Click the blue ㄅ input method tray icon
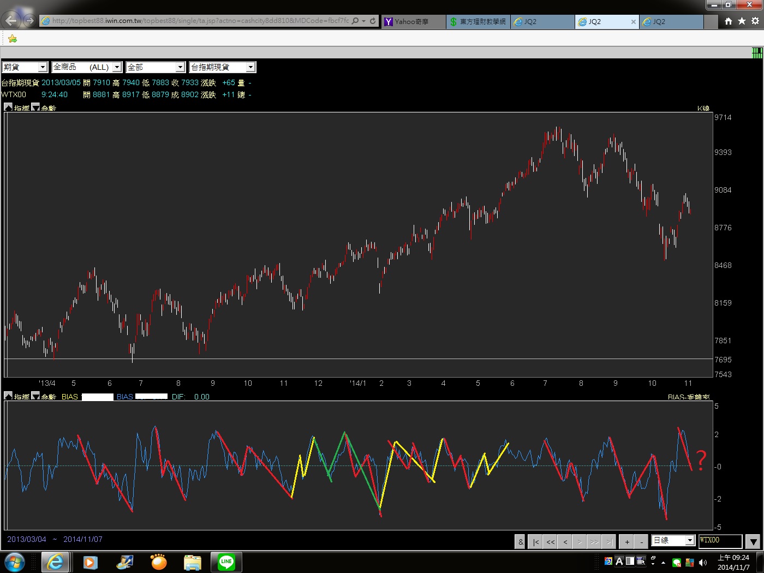 pos(608,561)
